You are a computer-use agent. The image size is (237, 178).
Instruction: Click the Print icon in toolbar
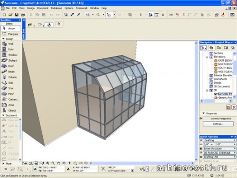(23, 15)
